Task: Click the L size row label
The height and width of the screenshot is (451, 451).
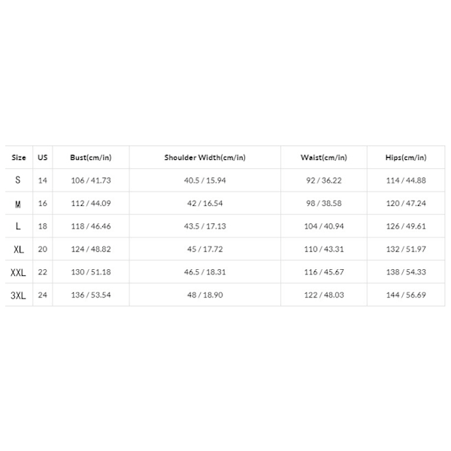Action: [x=18, y=226]
